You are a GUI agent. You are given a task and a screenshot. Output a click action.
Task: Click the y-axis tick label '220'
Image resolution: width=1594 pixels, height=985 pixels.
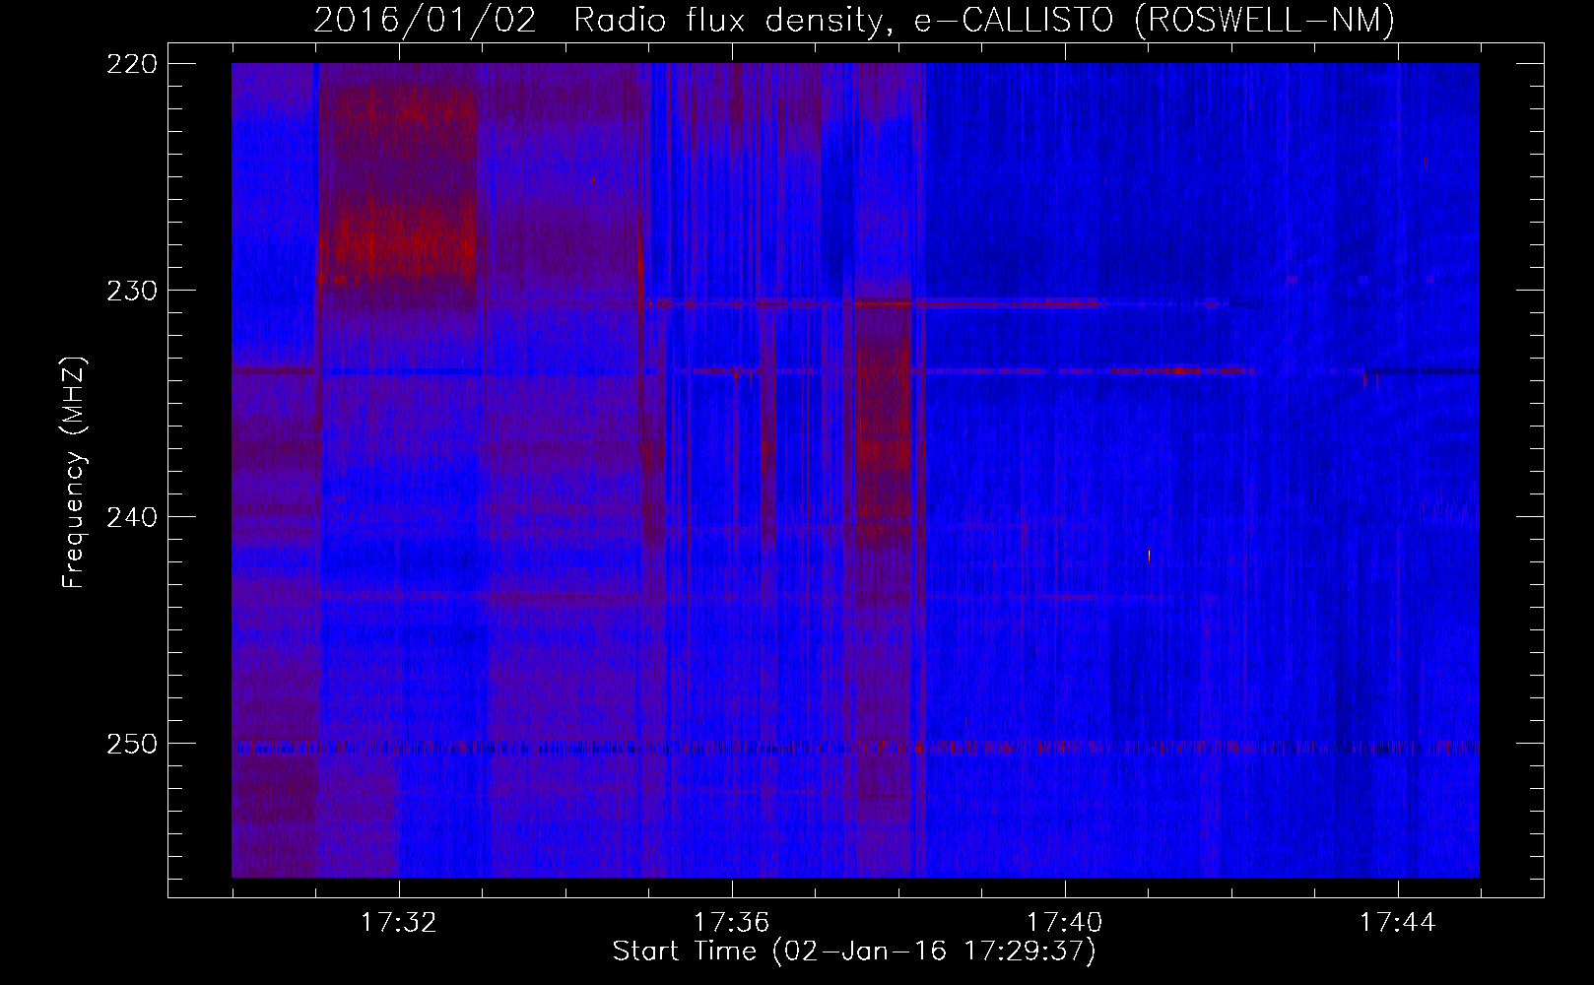[131, 63]
